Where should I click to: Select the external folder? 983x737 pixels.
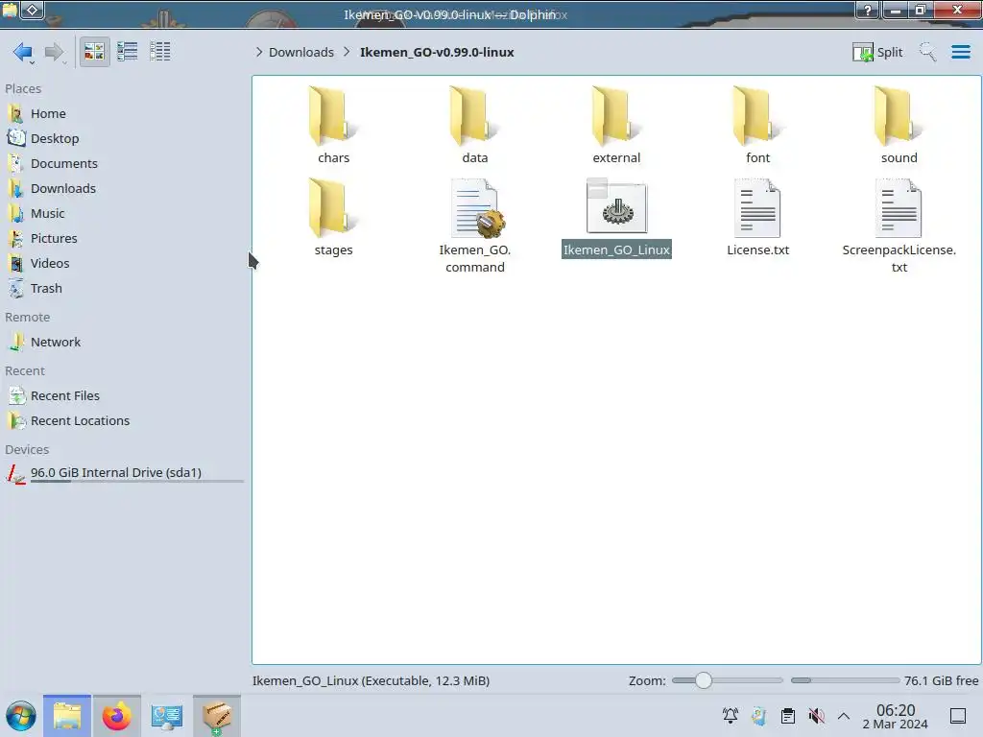click(x=616, y=126)
